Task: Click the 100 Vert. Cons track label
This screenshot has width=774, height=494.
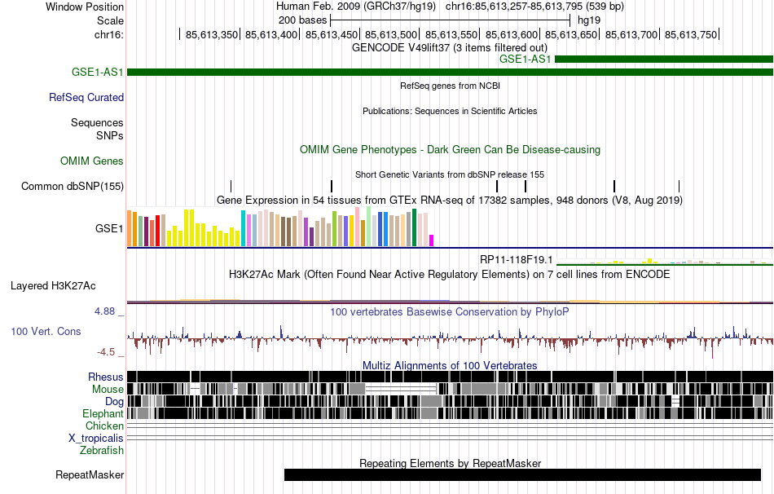Action: tap(46, 332)
